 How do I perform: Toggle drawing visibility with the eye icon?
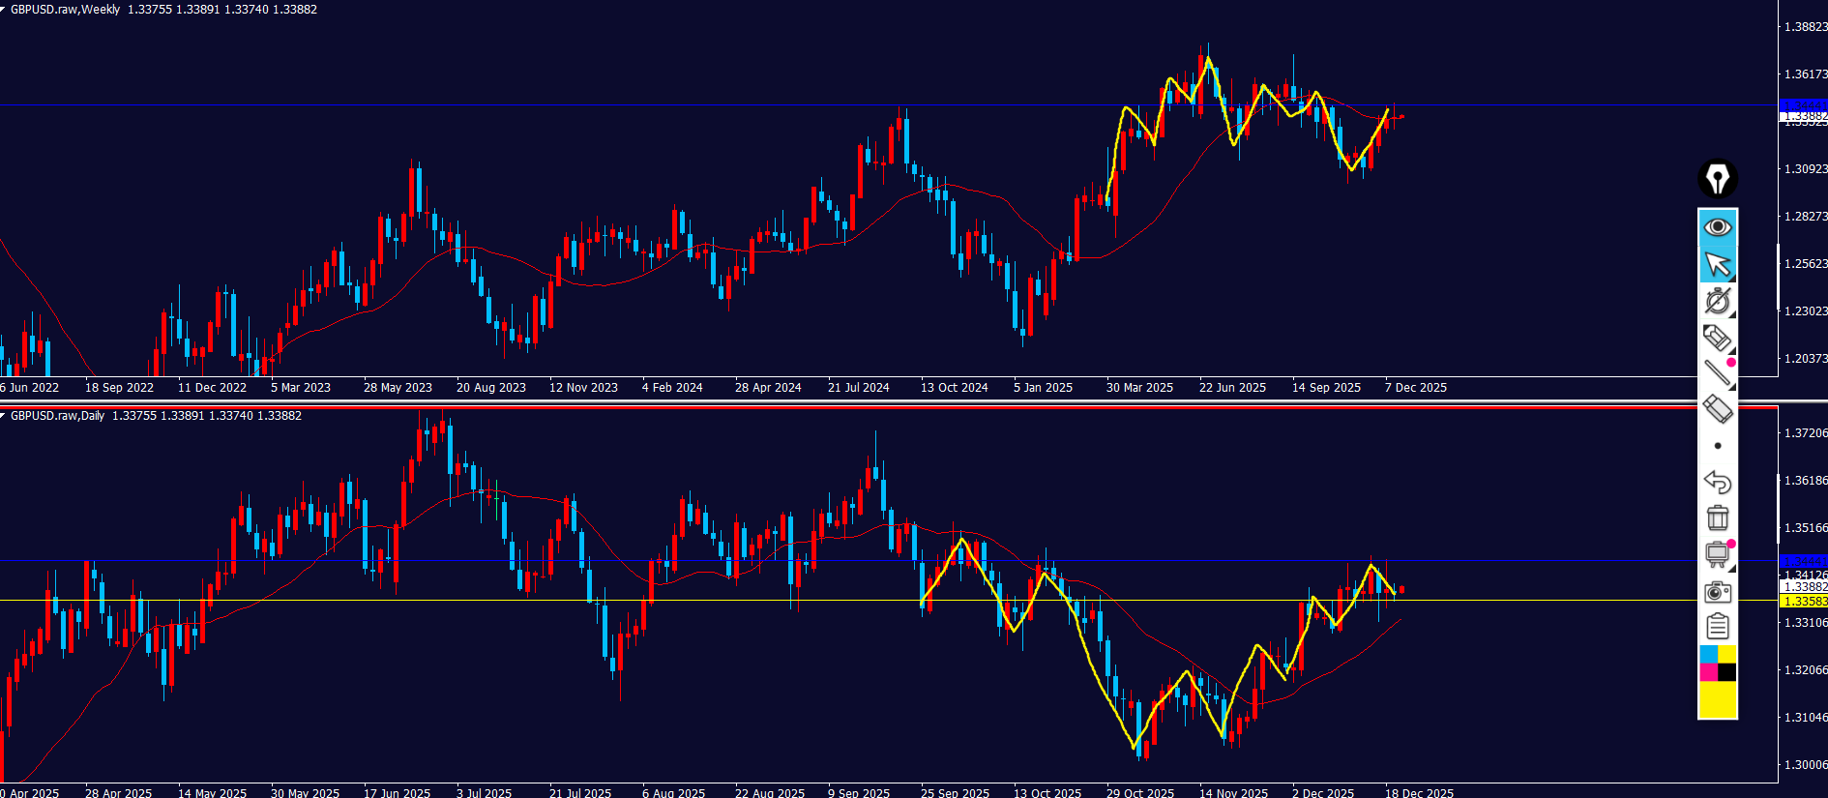tap(1718, 227)
